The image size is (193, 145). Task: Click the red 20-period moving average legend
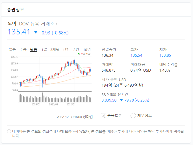click(x=83, y=54)
